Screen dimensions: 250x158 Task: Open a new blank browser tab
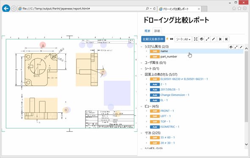pyautogui.click(x=204, y=9)
